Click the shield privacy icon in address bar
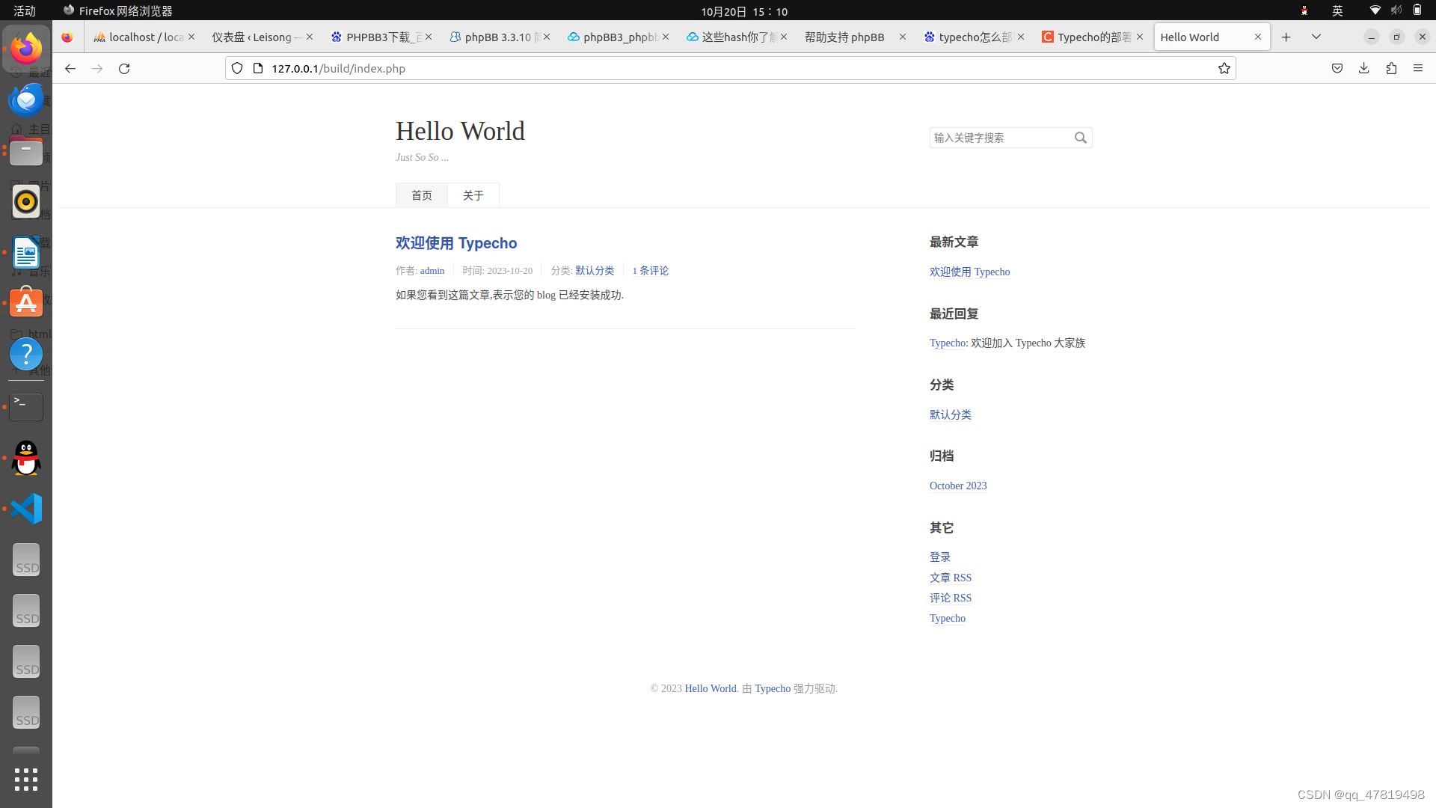The image size is (1436, 808). 237,67
